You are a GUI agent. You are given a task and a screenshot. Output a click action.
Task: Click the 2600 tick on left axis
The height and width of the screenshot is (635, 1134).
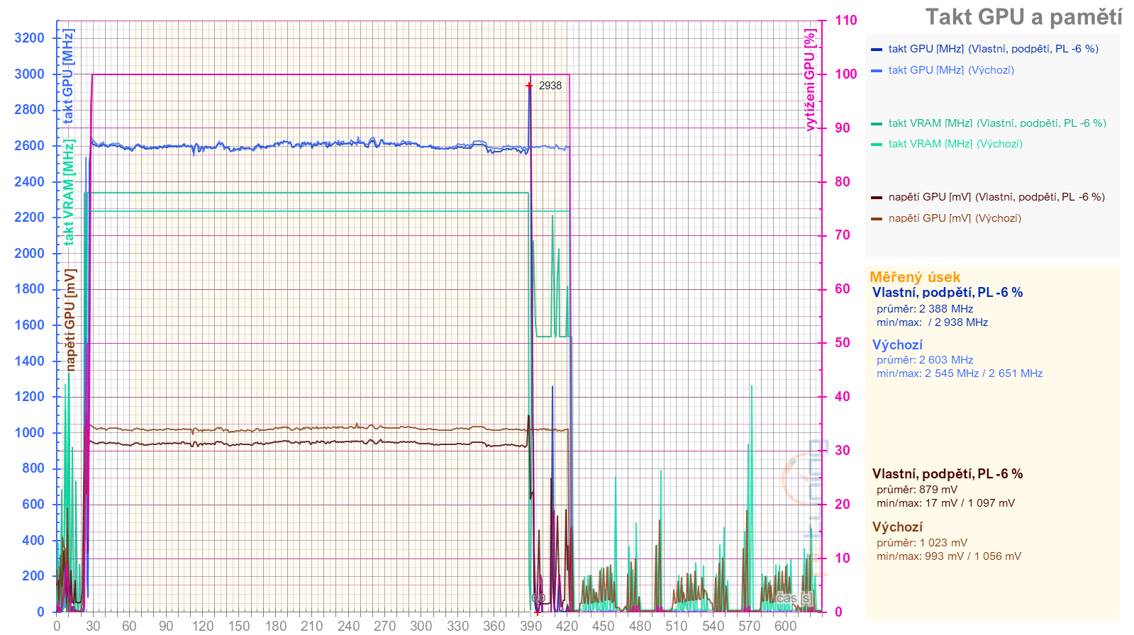click(29, 145)
